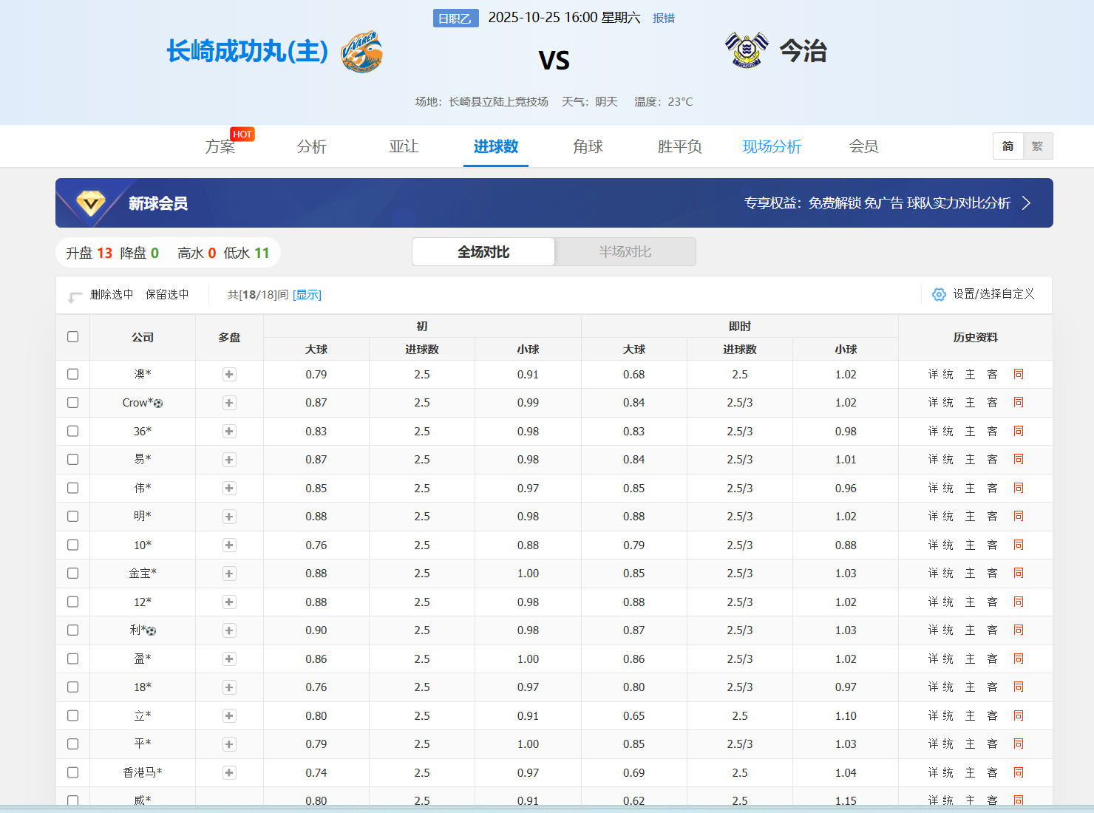1094x813 pixels.
Task: Expand the plus button in 明* row
Action: 229,517
